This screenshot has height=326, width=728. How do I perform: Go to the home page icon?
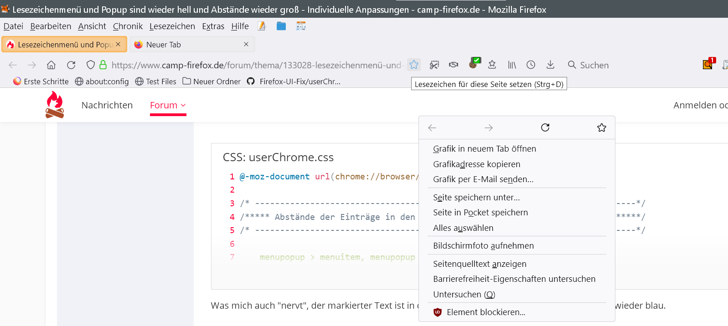click(x=51, y=65)
